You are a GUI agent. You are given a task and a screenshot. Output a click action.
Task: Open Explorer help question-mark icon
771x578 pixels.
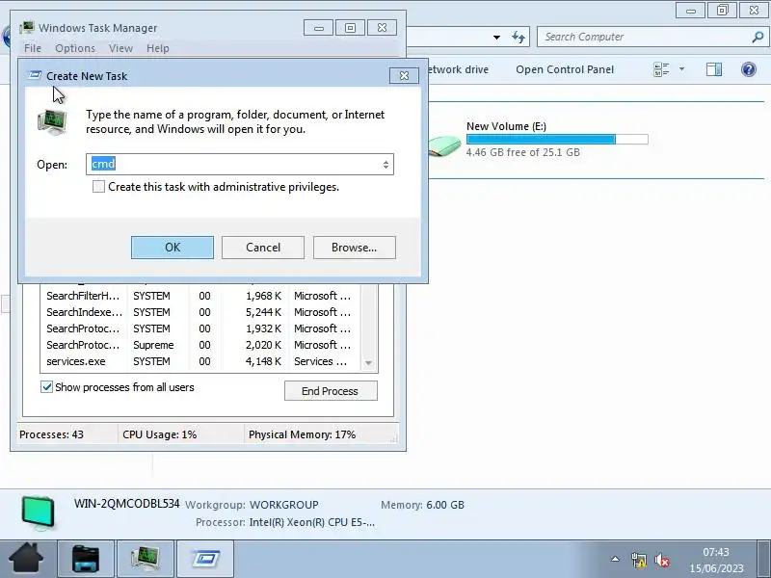(749, 69)
